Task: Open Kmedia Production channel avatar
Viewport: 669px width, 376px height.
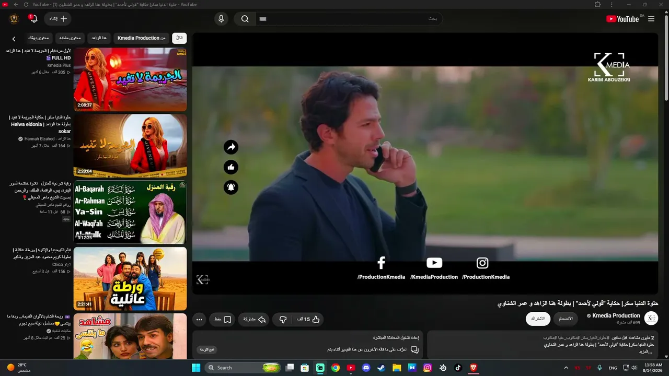Action: point(651,318)
